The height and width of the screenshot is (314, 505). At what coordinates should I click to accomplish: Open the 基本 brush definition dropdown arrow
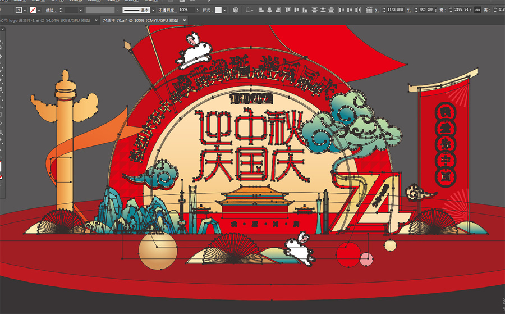(x=153, y=10)
